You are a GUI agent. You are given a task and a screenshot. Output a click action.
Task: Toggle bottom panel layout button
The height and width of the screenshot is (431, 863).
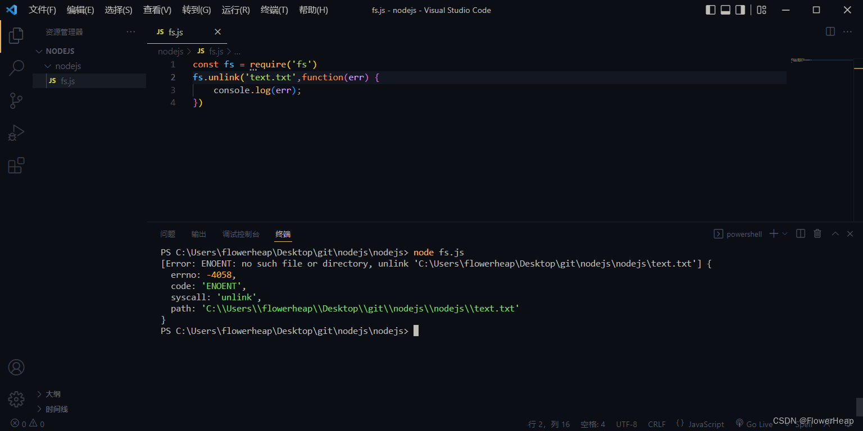[x=725, y=10]
